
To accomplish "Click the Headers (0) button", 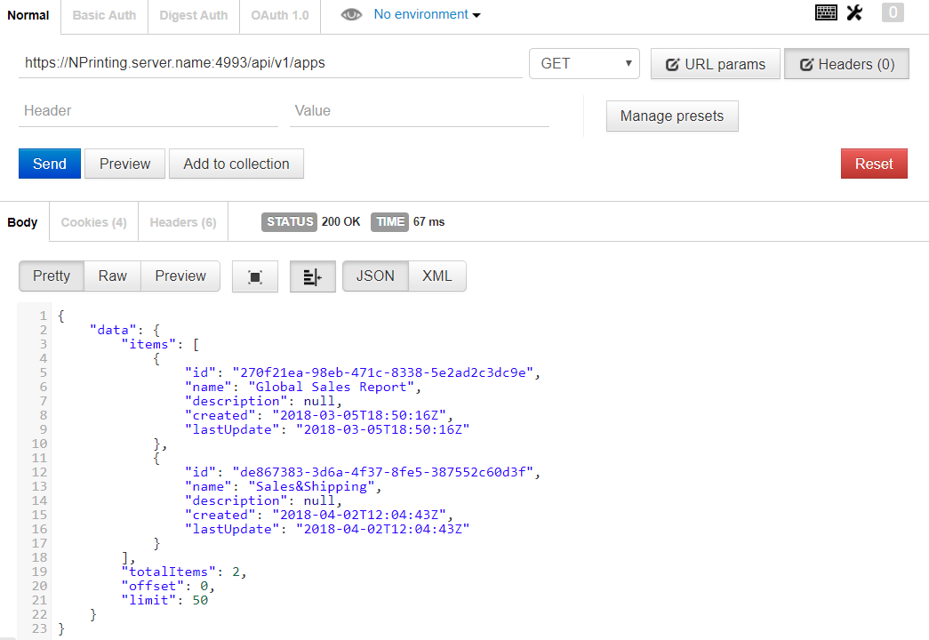I will (846, 64).
